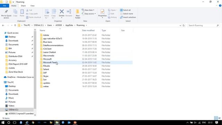The width and height of the screenshot is (222, 125).
Task: Click the Search Roaming field
Action: 204,25
